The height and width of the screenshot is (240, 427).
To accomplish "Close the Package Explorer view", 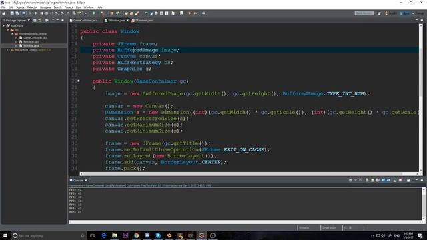I will click(x=29, y=21).
